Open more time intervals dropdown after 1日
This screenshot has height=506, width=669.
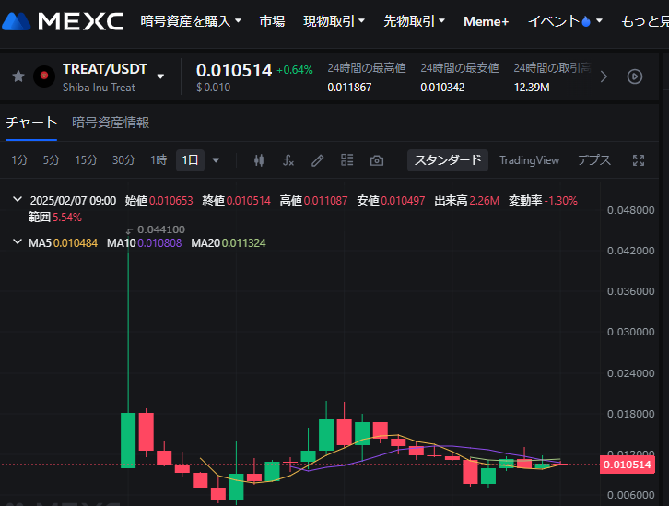(216, 160)
